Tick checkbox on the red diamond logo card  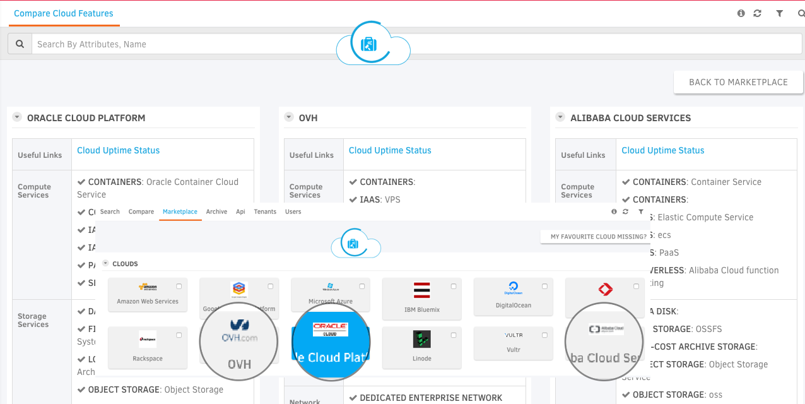(x=636, y=287)
